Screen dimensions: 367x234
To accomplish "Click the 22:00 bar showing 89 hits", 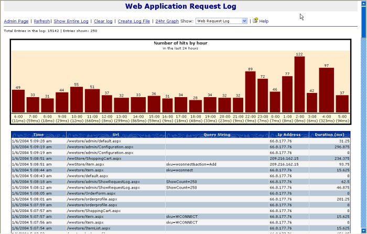I will pos(251,91).
